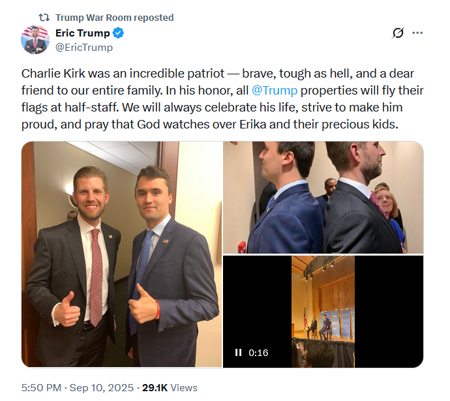
Task: Click the 29.1K view count number
Action: point(155,387)
